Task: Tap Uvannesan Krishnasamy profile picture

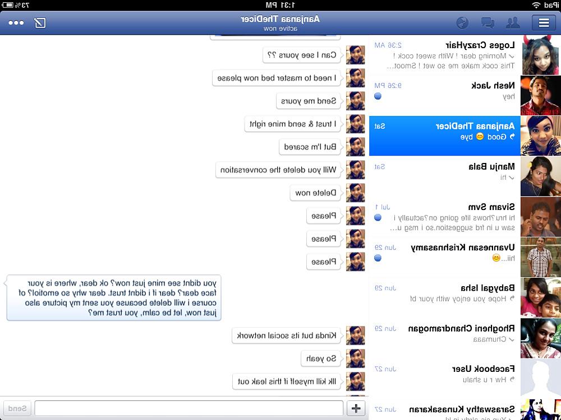Action: coord(541,257)
